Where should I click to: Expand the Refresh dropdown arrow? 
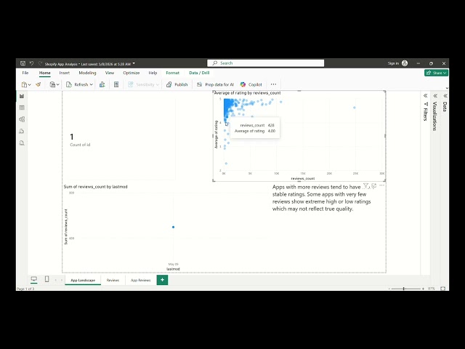(x=92, y=84)
